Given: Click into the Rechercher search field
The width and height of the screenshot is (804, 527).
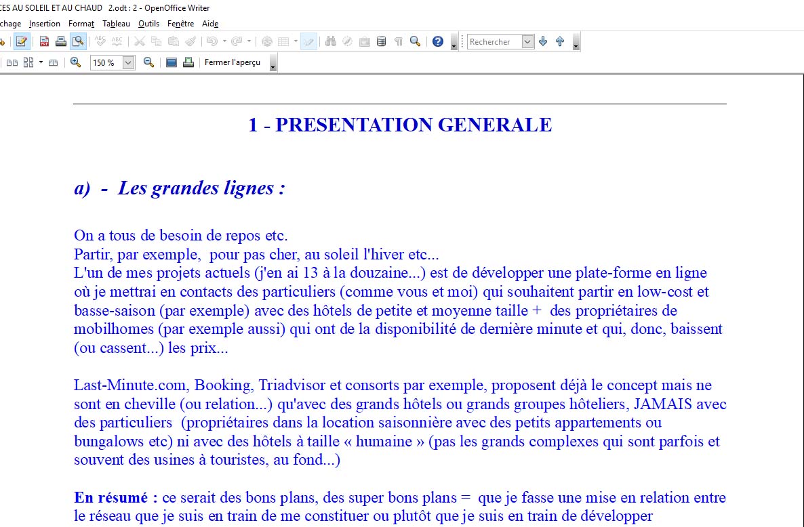Looking at the screenshot, I should [x=494, y=41].
